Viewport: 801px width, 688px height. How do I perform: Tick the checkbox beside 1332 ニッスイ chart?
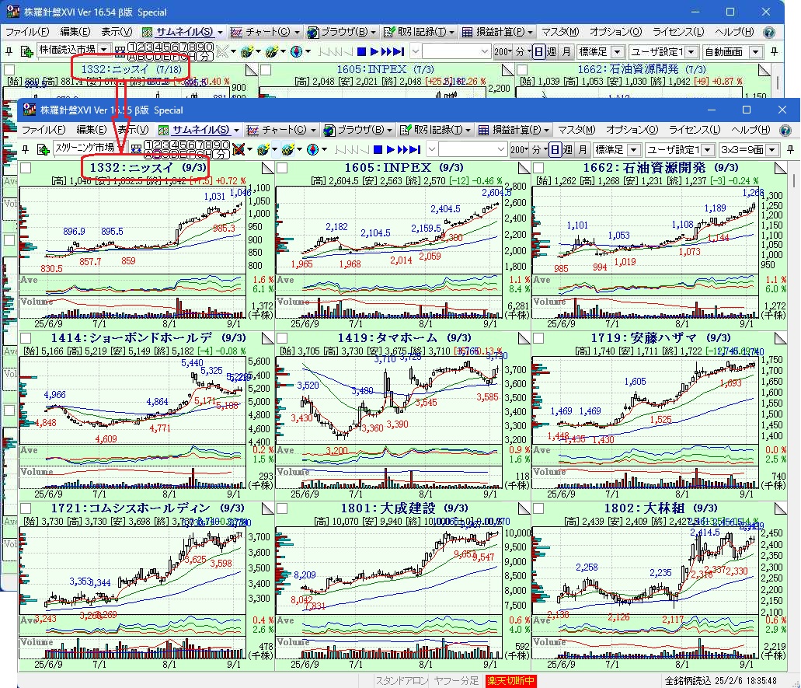tap(26, 168)
